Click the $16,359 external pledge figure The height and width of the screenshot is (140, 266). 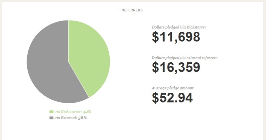click(176, 67)
